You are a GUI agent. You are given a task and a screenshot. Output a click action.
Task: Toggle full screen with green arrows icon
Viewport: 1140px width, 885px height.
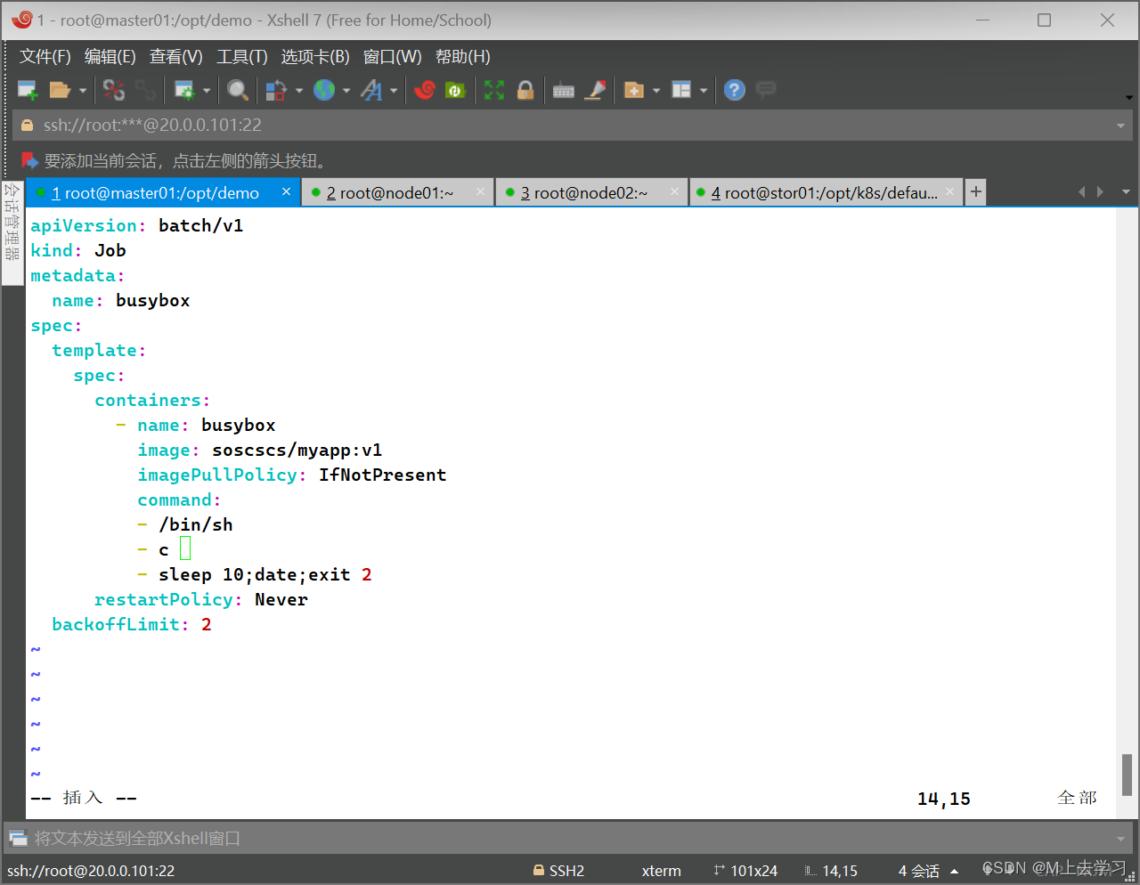point(494,90)
